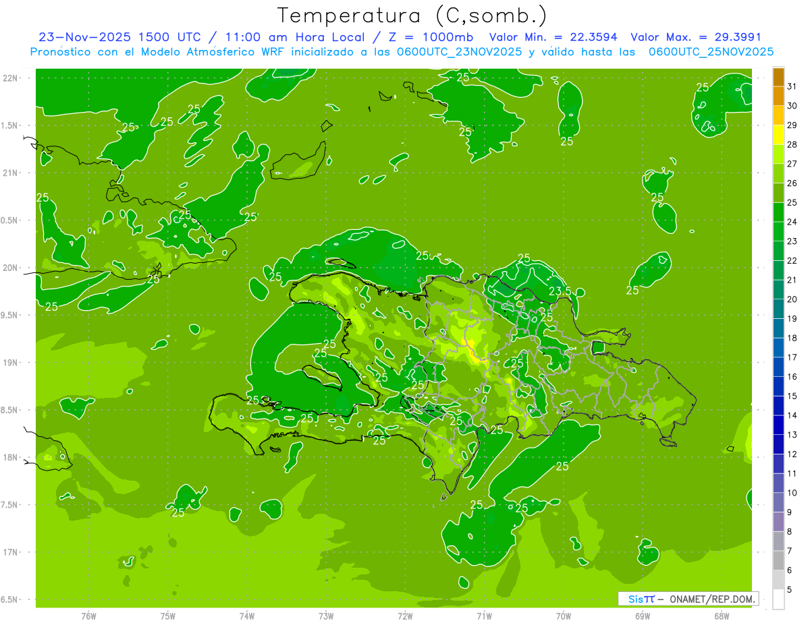Click the Valor Max. = 29.3991 text
This screenshot has width=810, height=625.
(x=695, y=37)
